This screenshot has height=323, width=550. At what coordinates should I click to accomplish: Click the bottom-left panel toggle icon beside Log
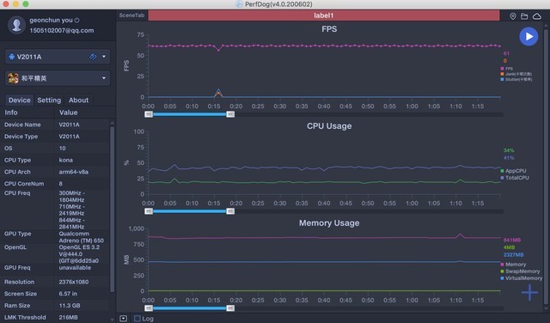123,319
